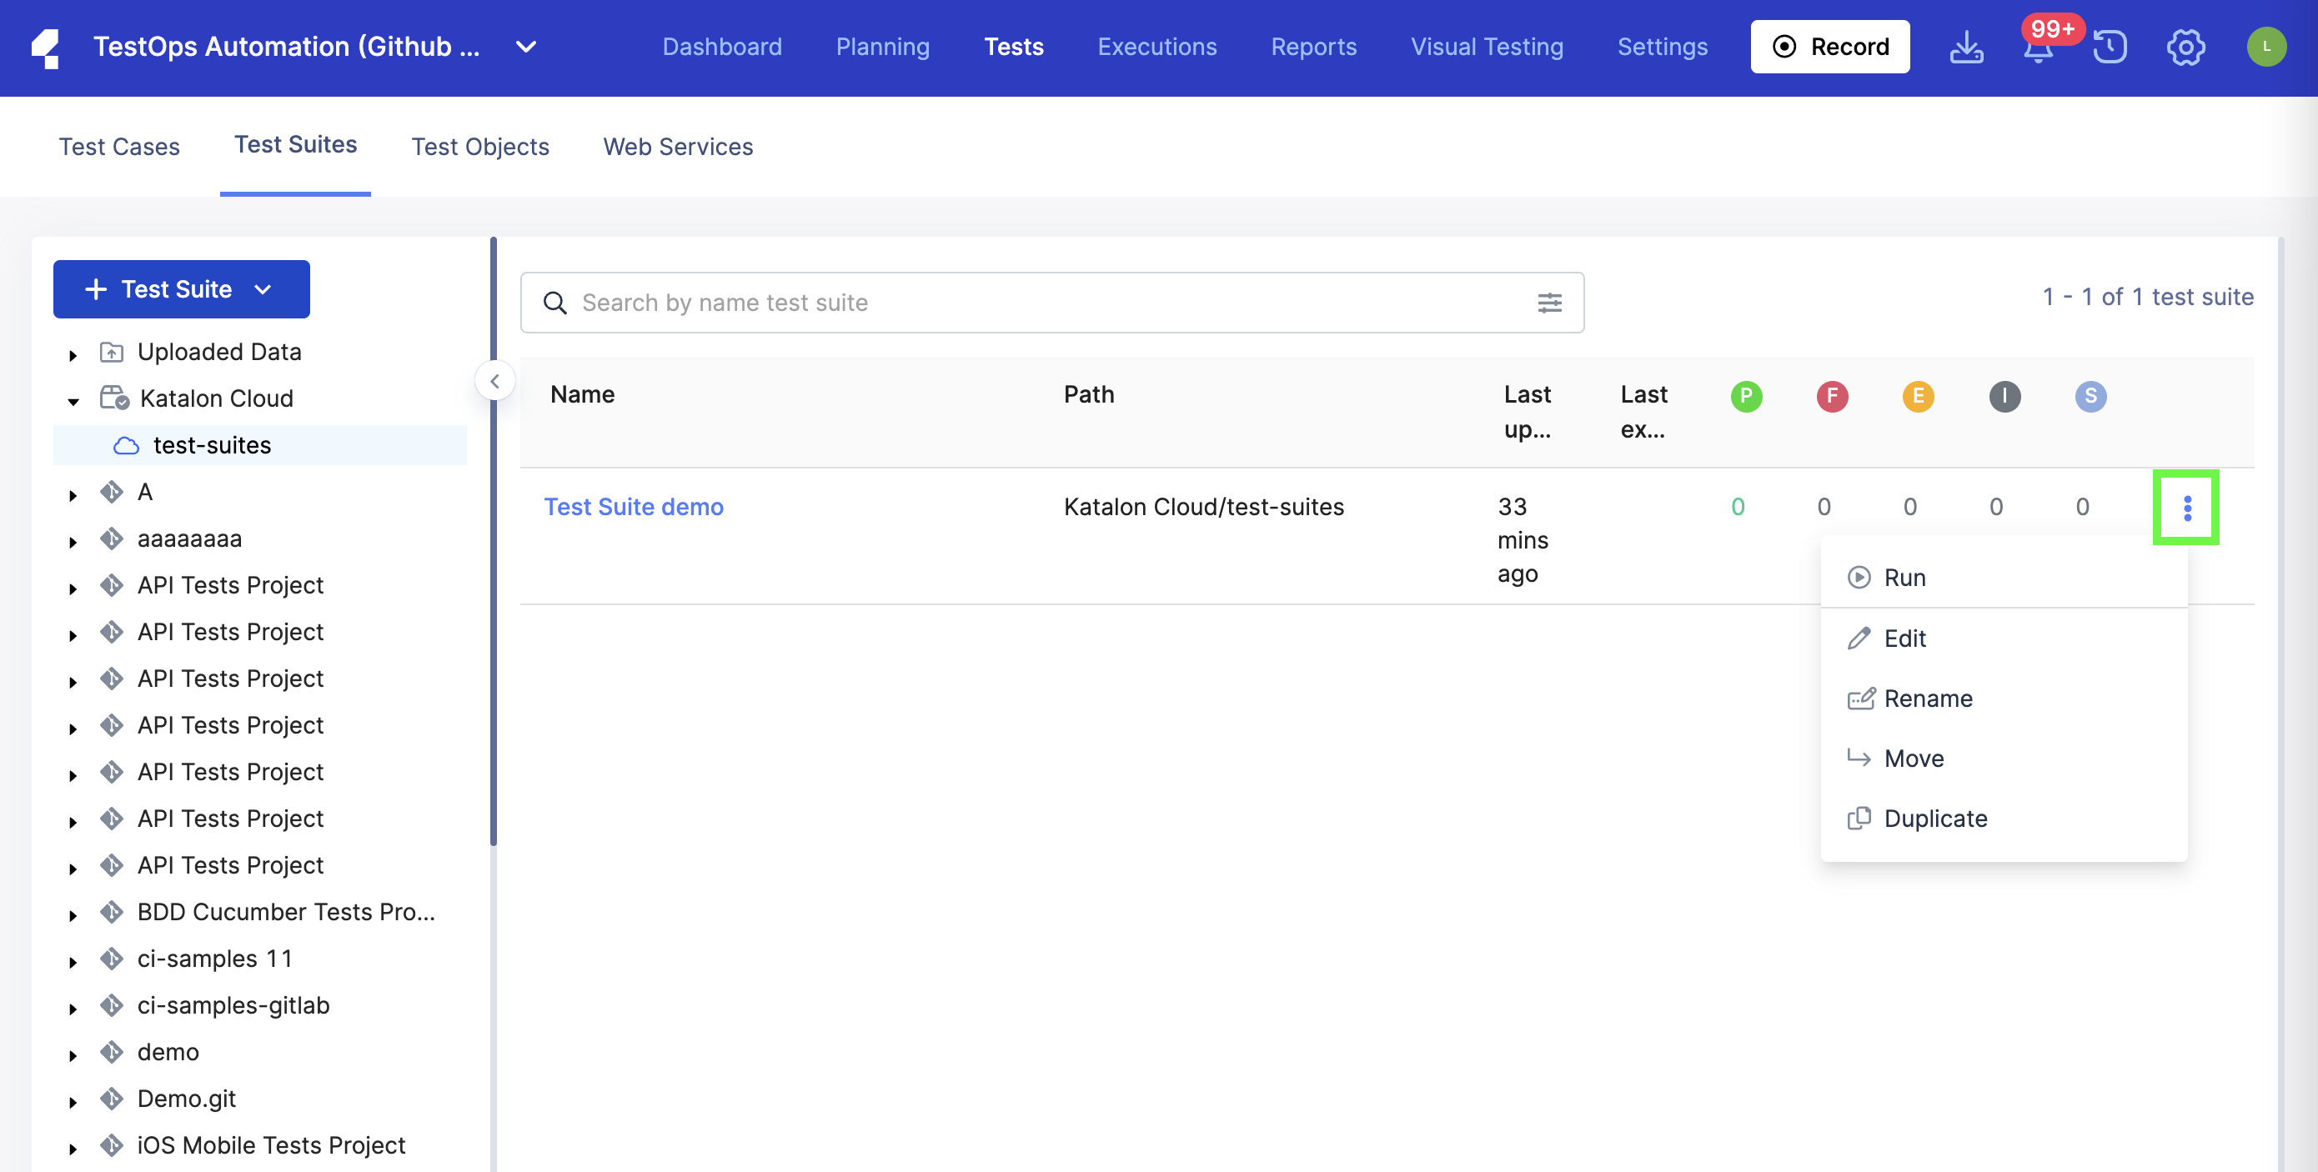Screen dimensions: 2318x1172
Task: Expand the BDD Cucumber Tests Project node
Action: (73, 915)
